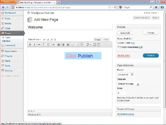Toggle bold formatting in editor toolbar

click(30, 45)
